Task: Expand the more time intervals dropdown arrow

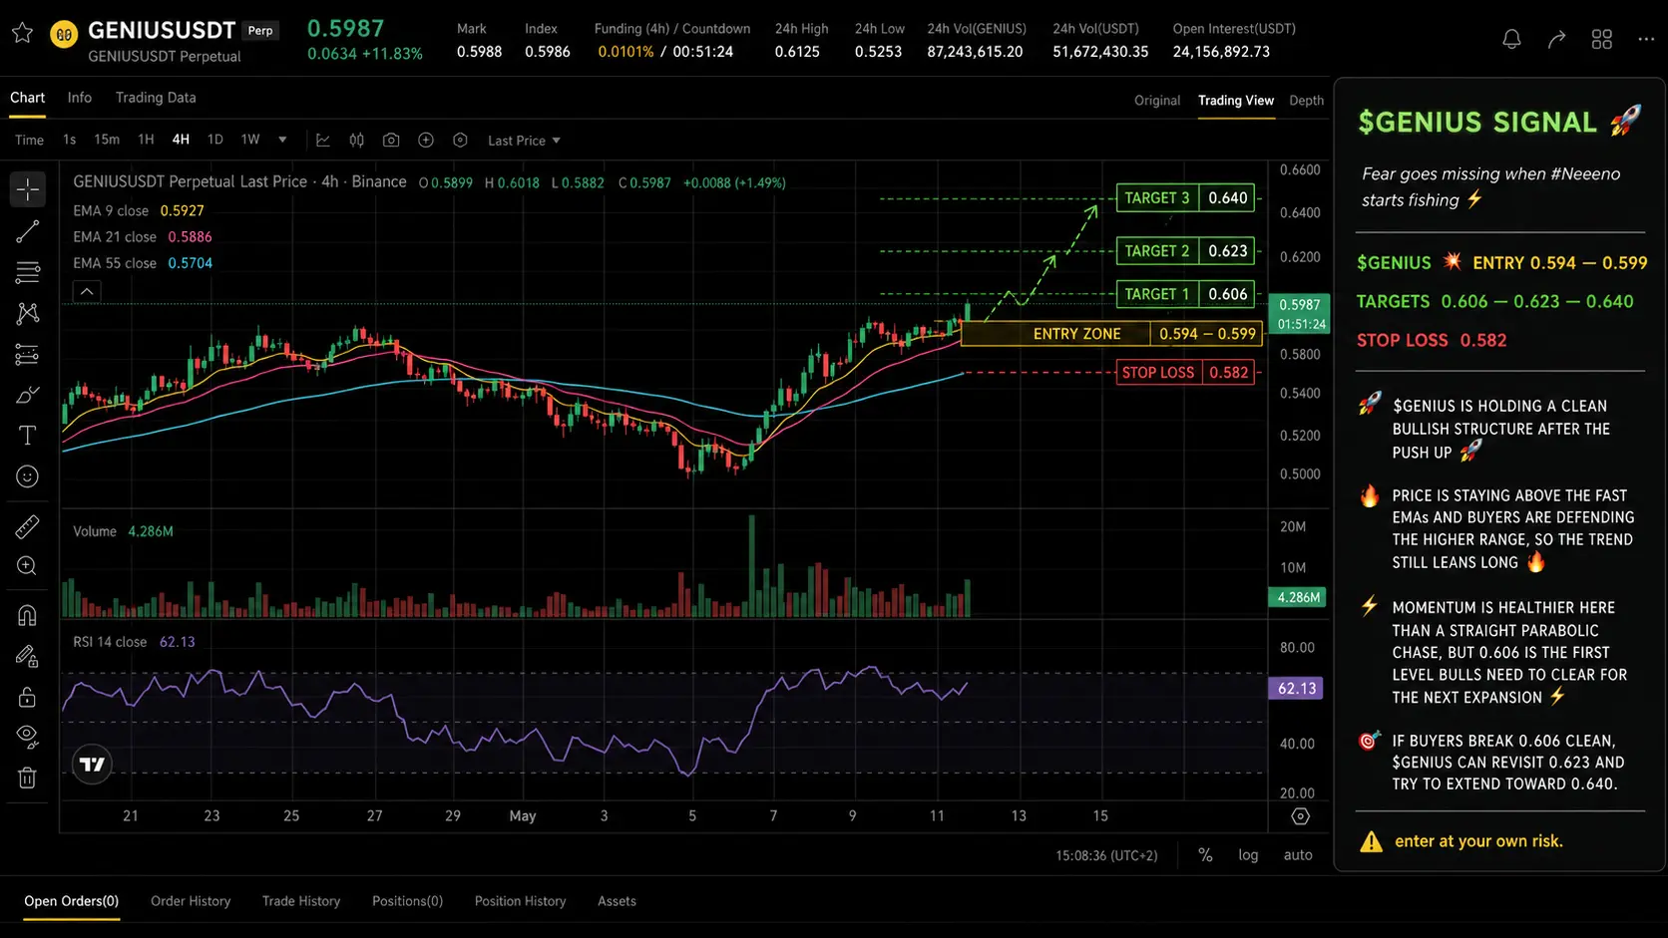Action: (x=282, y=140)
